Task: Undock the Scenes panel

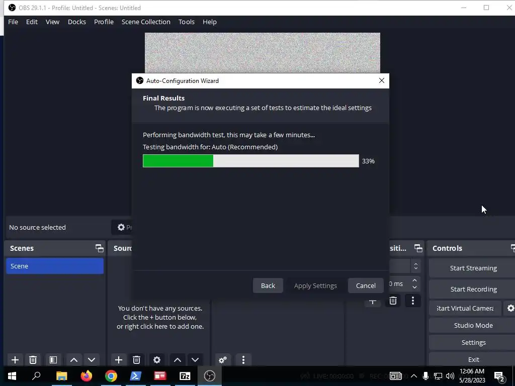Action: click(x=100, y=248)
